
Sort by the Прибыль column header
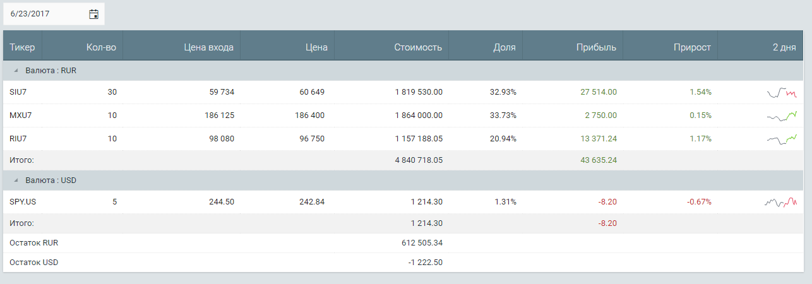pos(573,47)
